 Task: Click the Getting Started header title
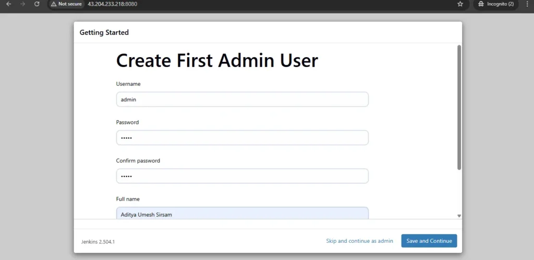pos(104,32)
